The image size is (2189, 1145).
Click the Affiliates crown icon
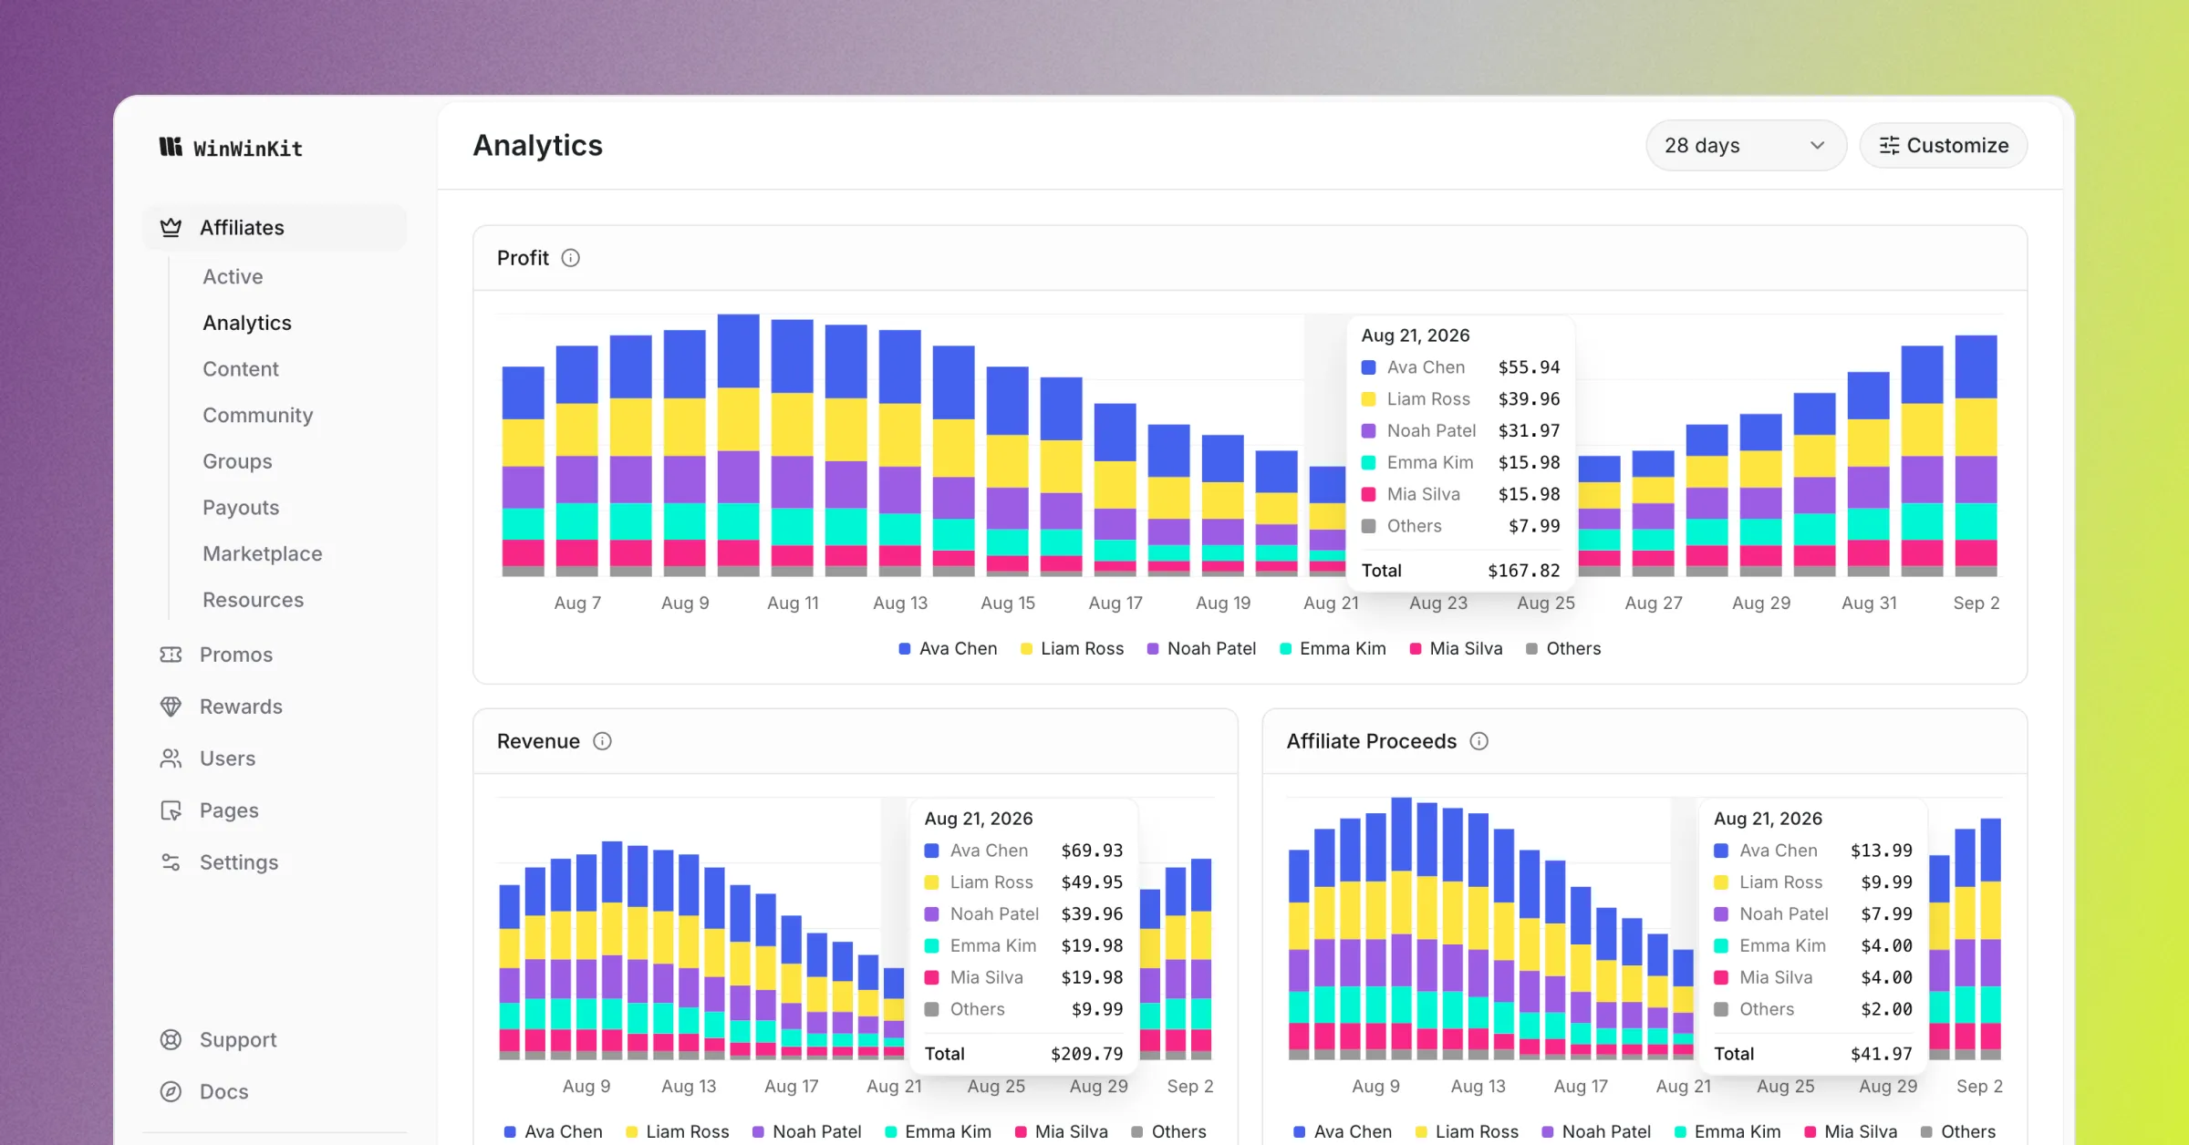pyautogui.click(x=171, y=228)
